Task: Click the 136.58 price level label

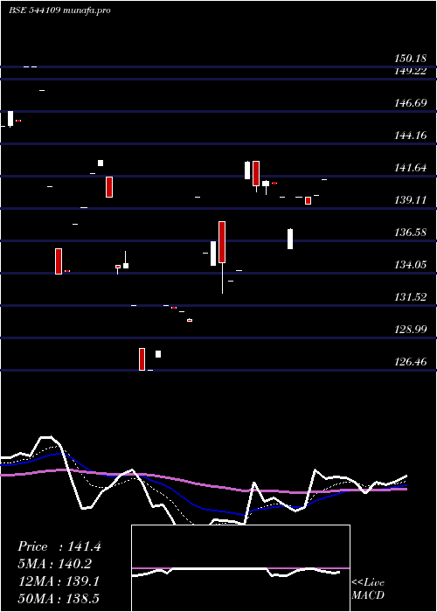Action: point(410,233)
